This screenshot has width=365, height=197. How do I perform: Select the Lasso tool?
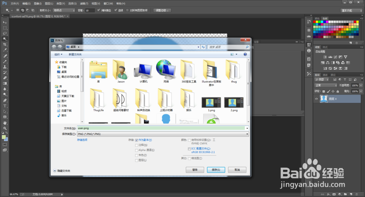tap(5, 33)
